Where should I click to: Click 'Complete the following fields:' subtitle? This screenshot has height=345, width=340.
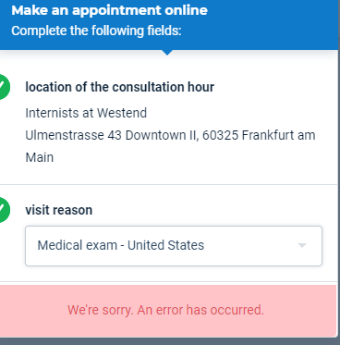pyautogui.click(x=96, y=31)
